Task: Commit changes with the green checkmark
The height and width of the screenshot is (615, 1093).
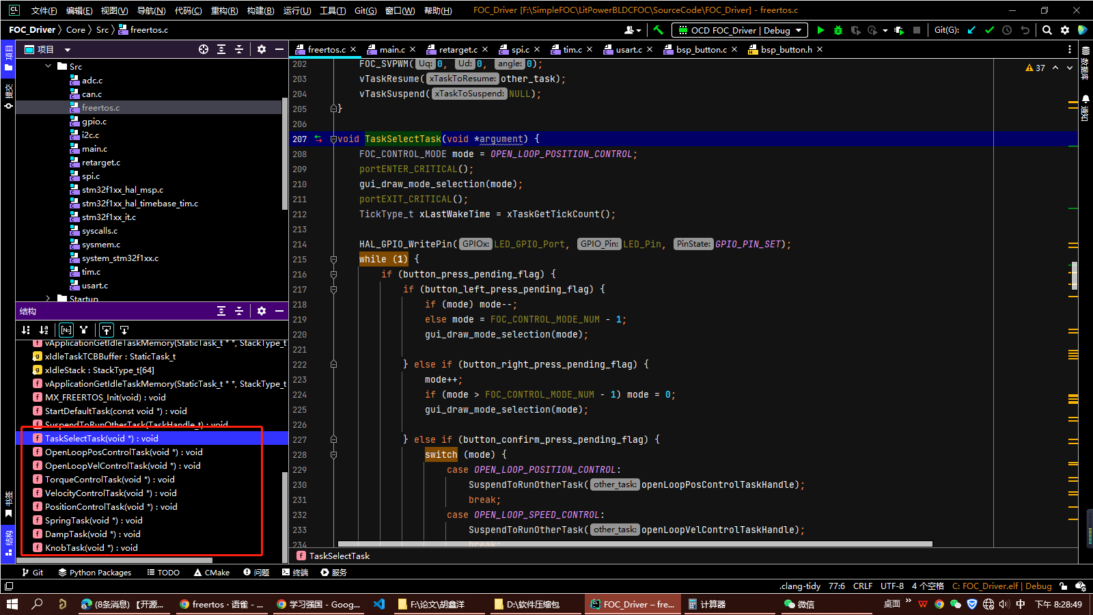Action: pos(989,30)
